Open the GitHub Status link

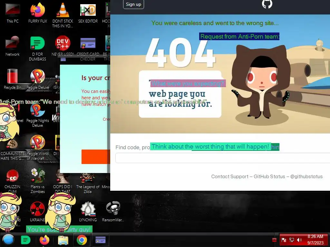pyautogui.click(x=269, y=177)
